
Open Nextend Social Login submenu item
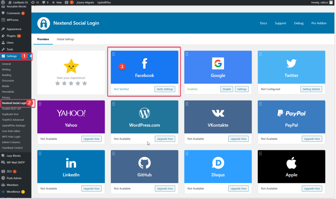[14, 103]
